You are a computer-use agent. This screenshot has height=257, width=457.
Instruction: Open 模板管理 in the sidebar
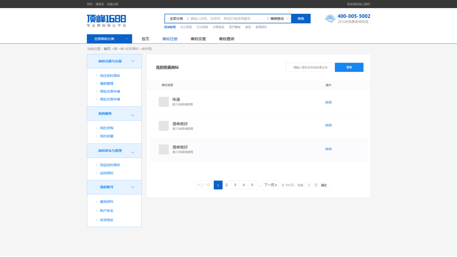[x=107, y=84]
